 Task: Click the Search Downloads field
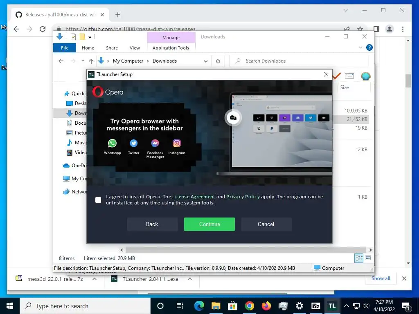coord(299,61)
